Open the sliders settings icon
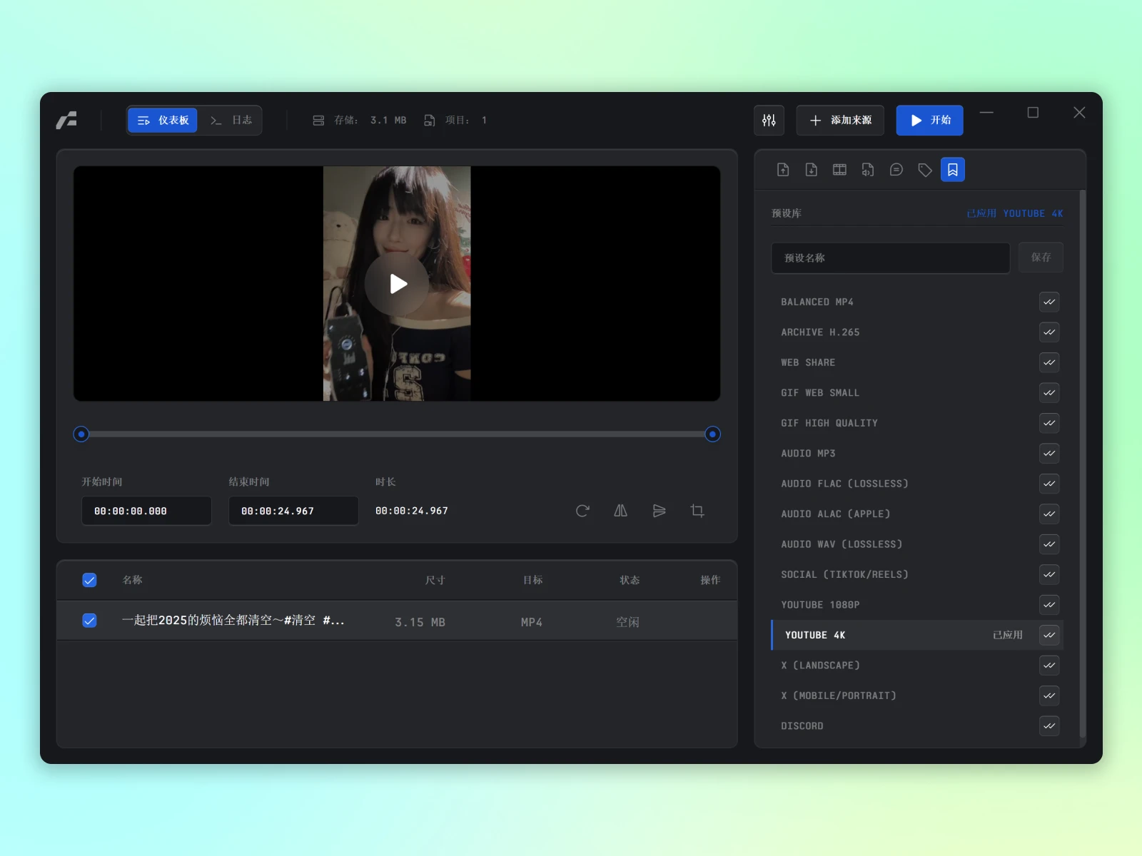This screenshot has height=856, width=1142. tap(769, 121)
